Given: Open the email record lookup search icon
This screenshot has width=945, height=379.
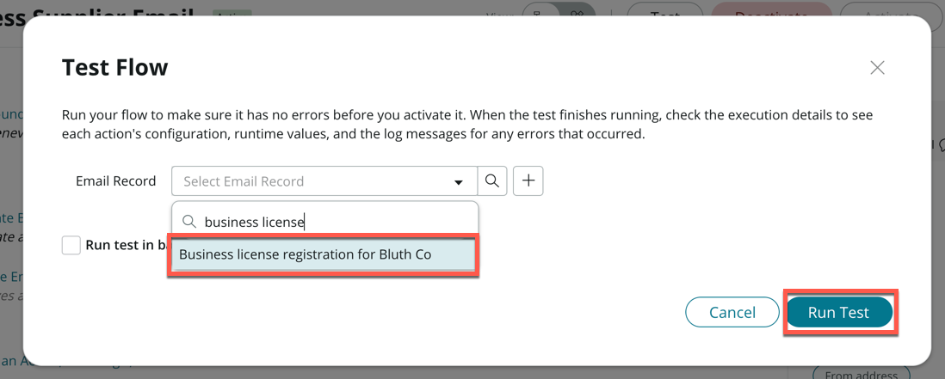Looking at the screenshot, I should click(x=492, y=181).
